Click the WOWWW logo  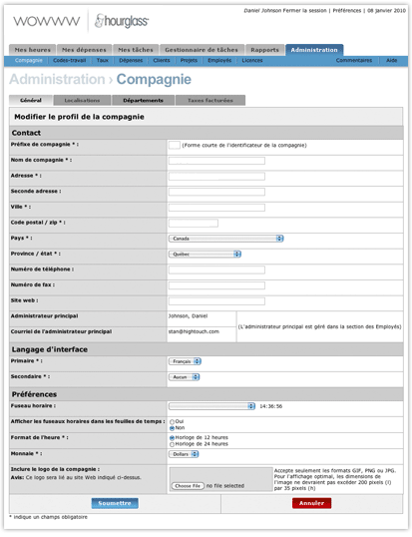click(47, 21)
